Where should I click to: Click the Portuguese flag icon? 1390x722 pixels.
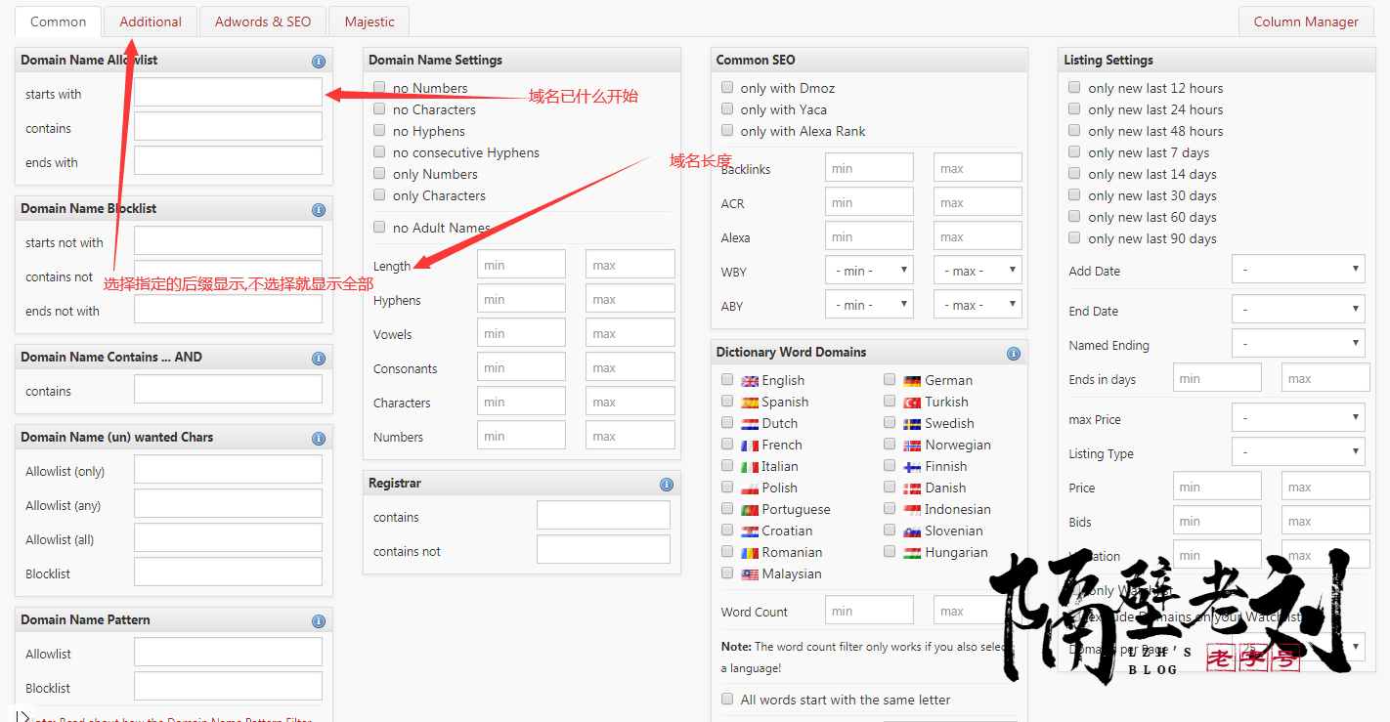(x=750, y=510)
